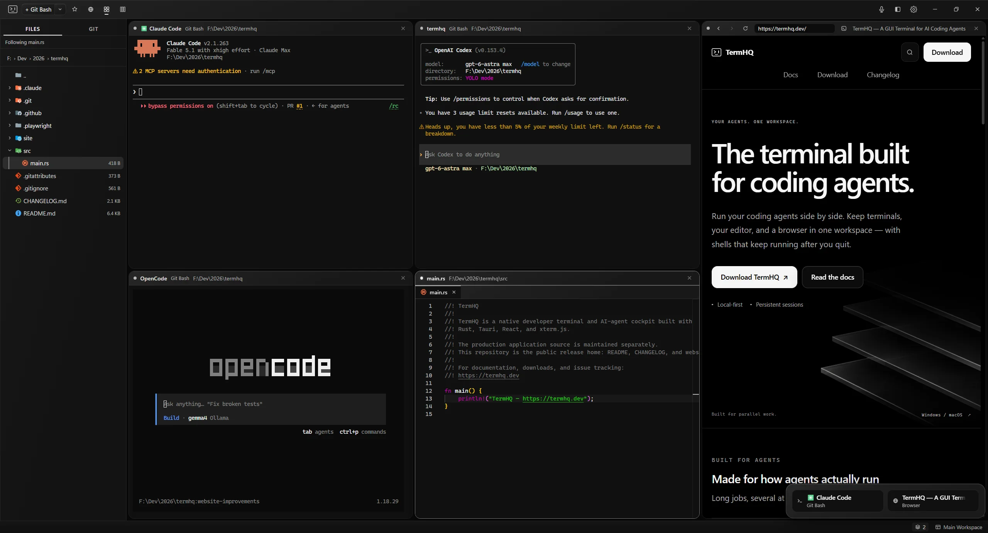Click the Dev breadcrumb segment
Viewport: 988px width, 533px height.
(22, 58)
